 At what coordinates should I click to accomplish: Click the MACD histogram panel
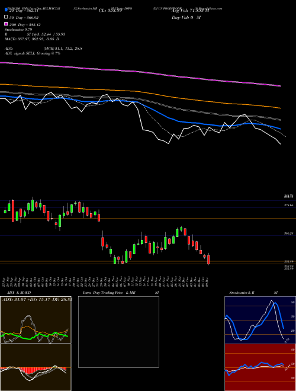[36, 367]
